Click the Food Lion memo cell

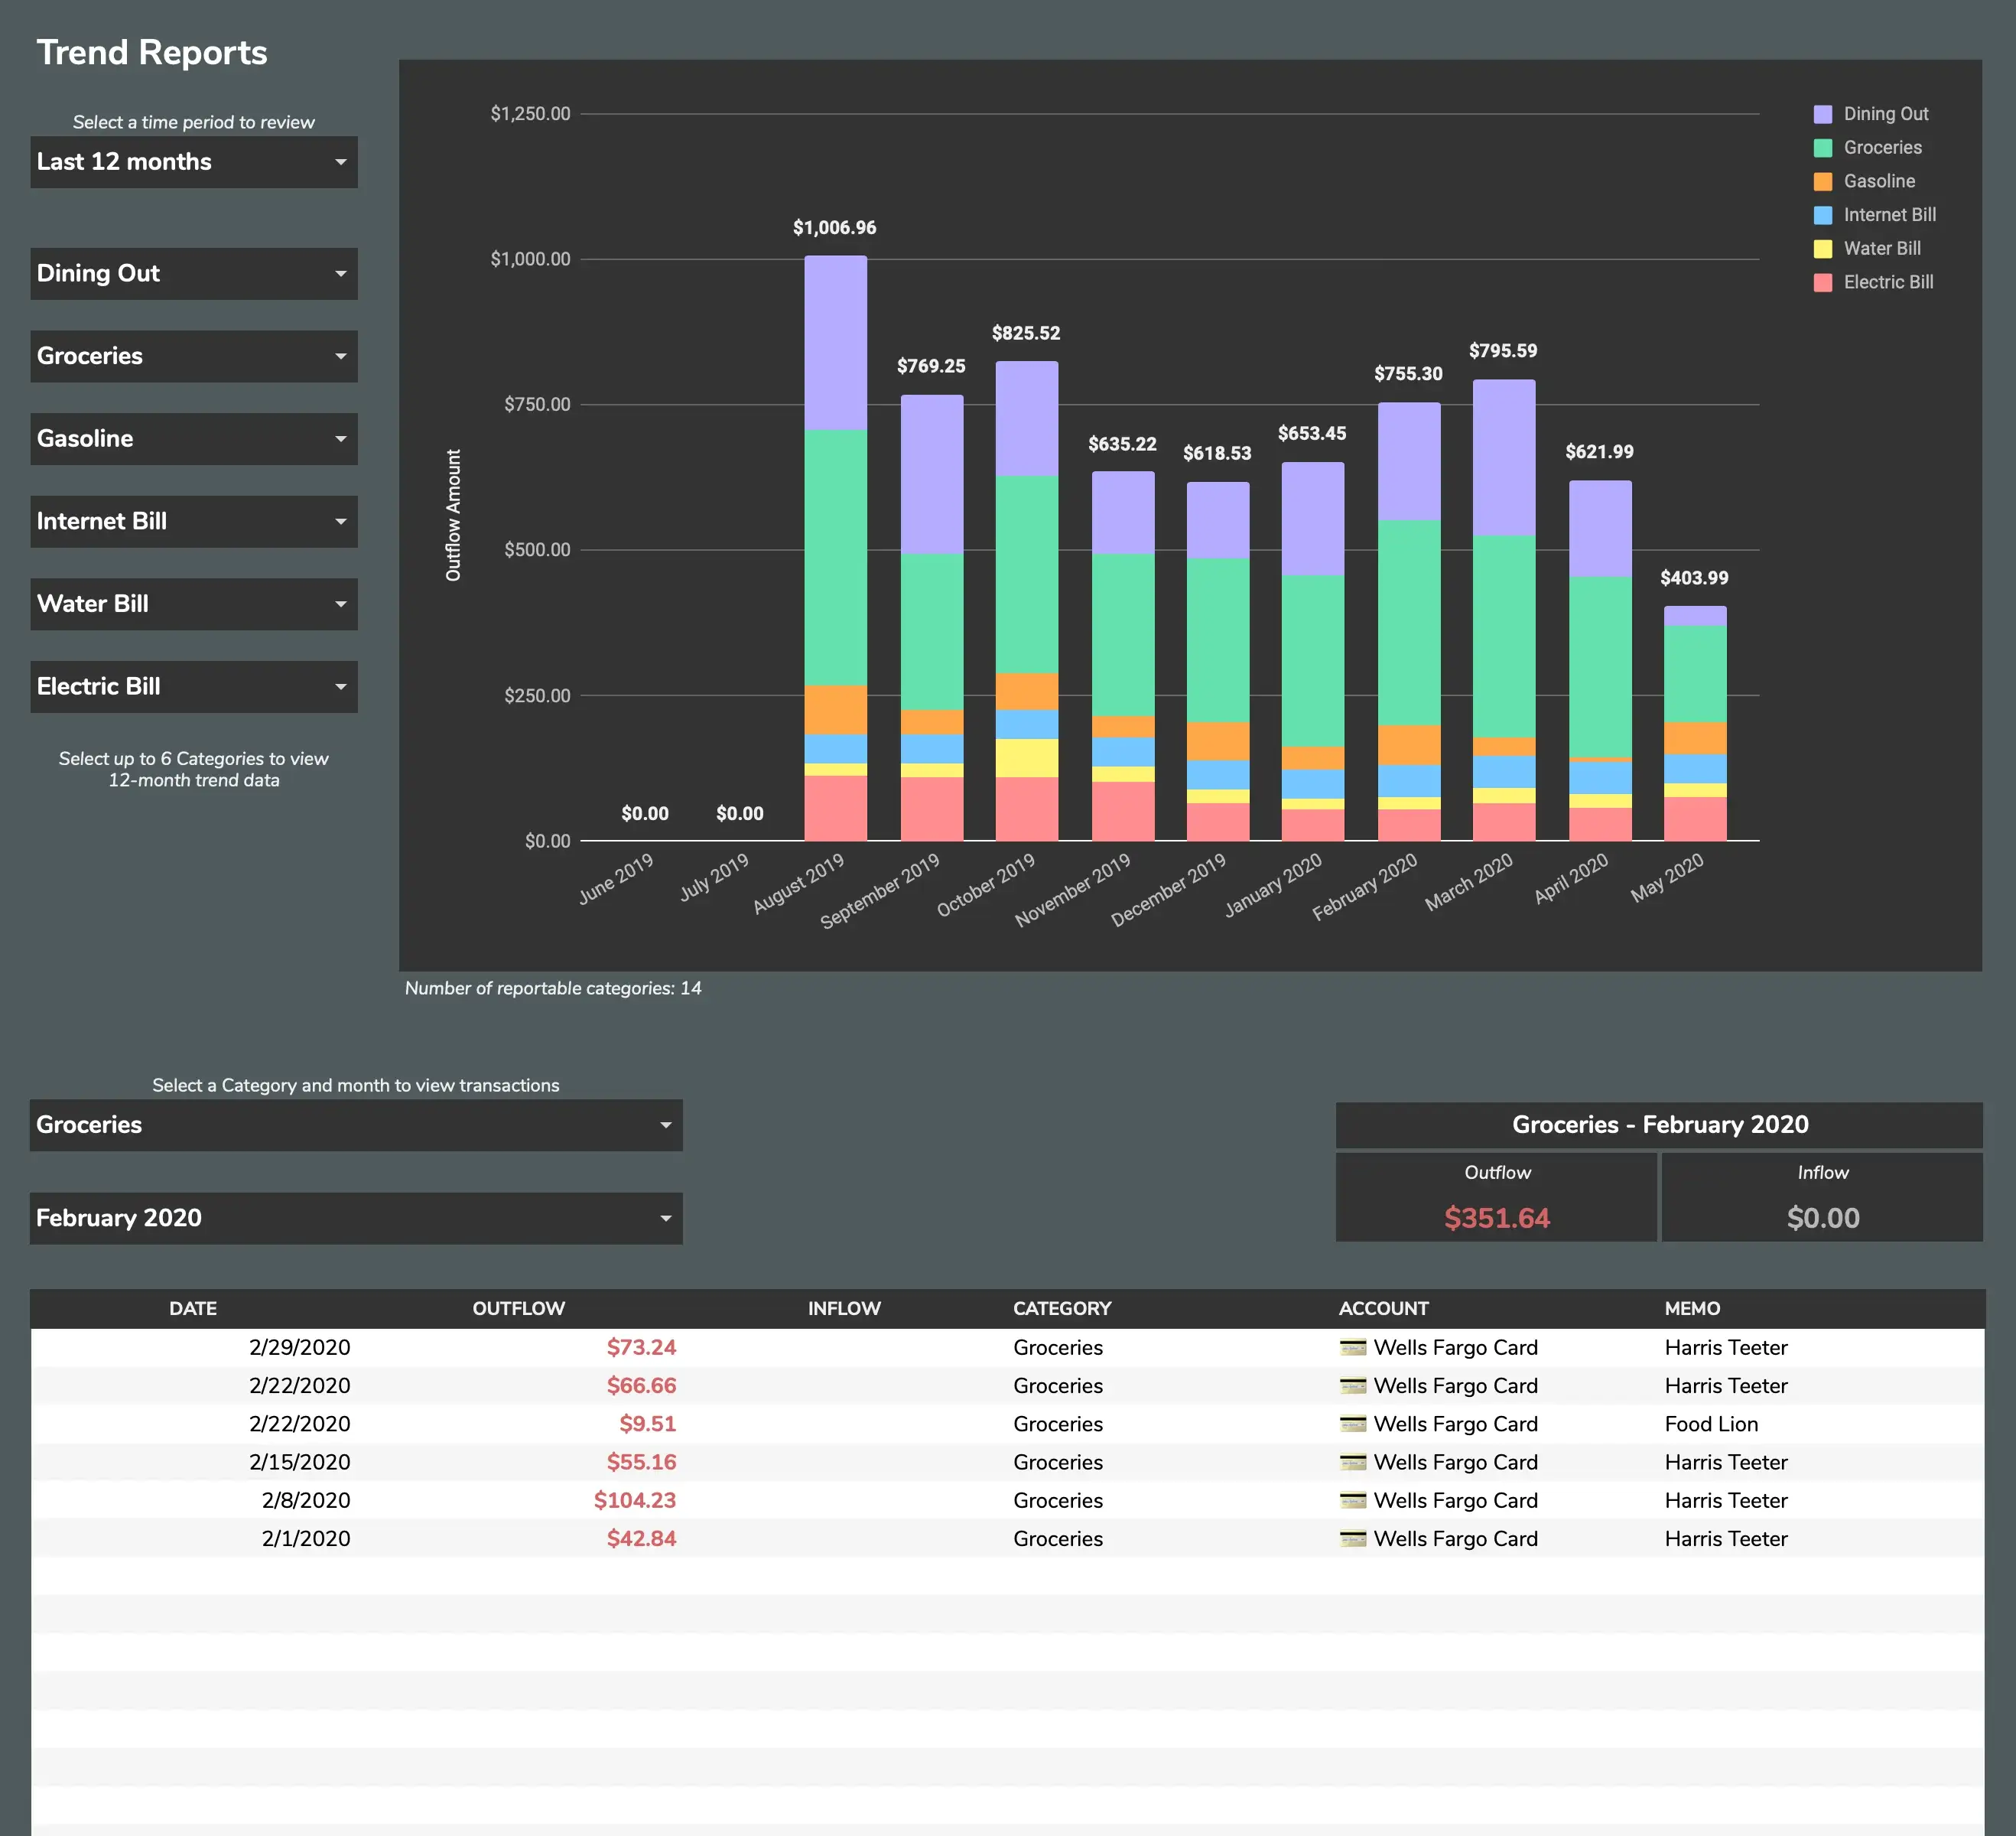point(1711,1424)
